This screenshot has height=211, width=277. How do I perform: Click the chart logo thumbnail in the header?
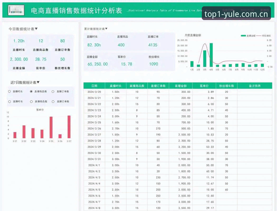coord(16,10)
